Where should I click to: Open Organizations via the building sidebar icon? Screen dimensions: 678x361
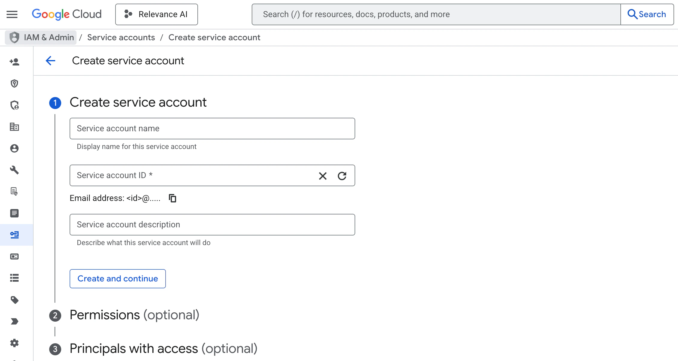tap(14, 127)
